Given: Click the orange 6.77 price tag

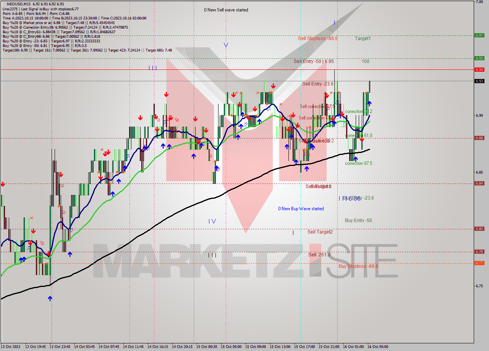Looking at the screenshot, I should pyautogui.click(x=479, y=263).
